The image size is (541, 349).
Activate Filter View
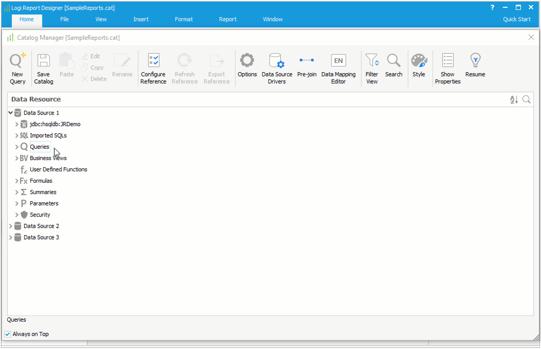(x=372, y=65)
